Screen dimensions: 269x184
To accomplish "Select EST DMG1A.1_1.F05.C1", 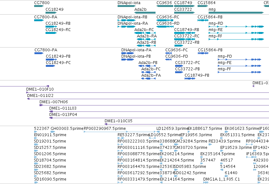I will click(206, 182).
